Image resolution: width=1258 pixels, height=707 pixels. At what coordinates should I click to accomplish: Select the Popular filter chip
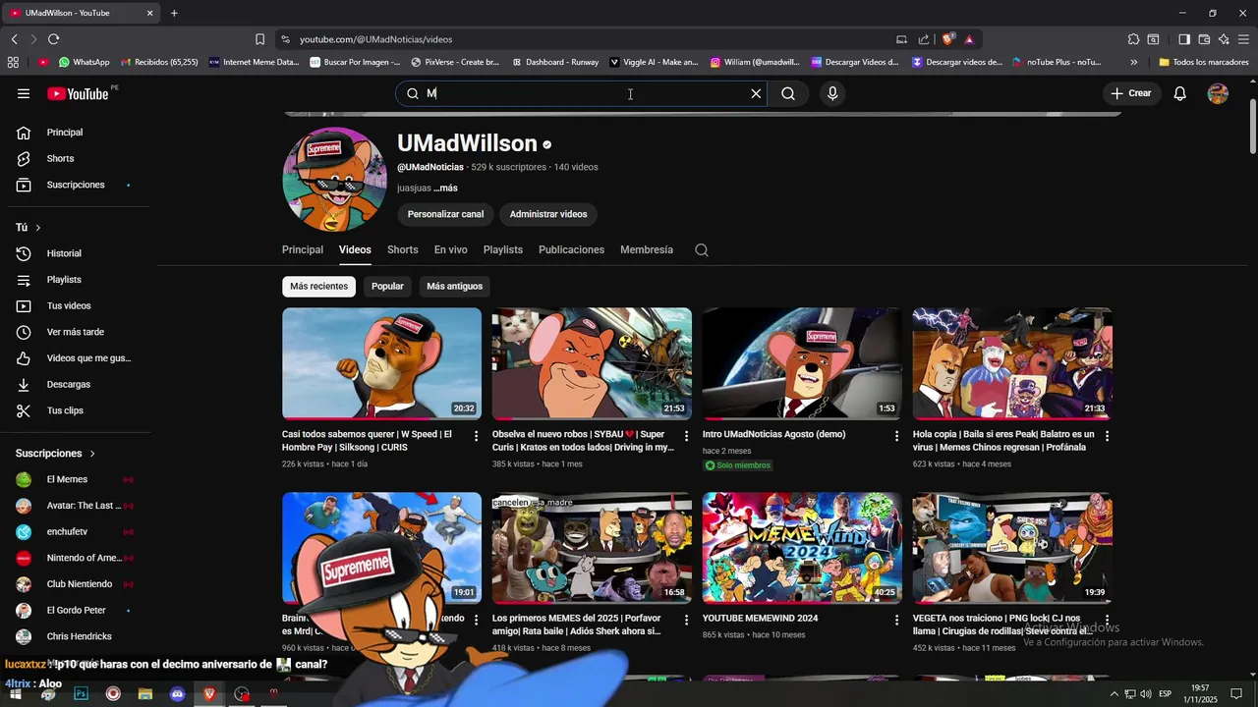click(387, 286)
